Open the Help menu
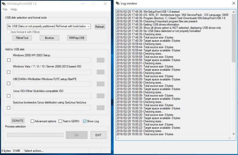This screenshot has height=155, width=238. click(x=14, y=10)
